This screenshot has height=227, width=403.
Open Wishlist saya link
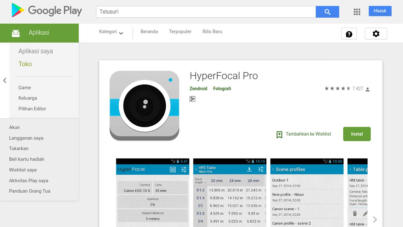coord(23,170)
